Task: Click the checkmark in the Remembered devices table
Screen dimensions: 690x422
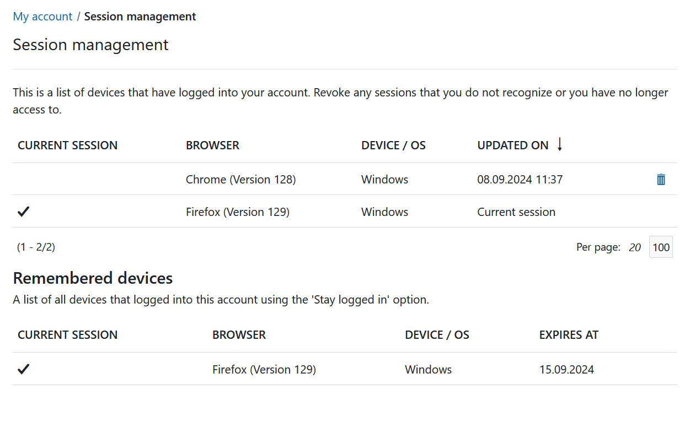Action: coord(23,370)
